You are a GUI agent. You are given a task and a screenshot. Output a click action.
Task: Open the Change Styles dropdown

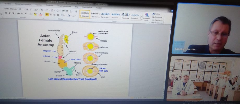pyautogui.click(x=147, y=17)
